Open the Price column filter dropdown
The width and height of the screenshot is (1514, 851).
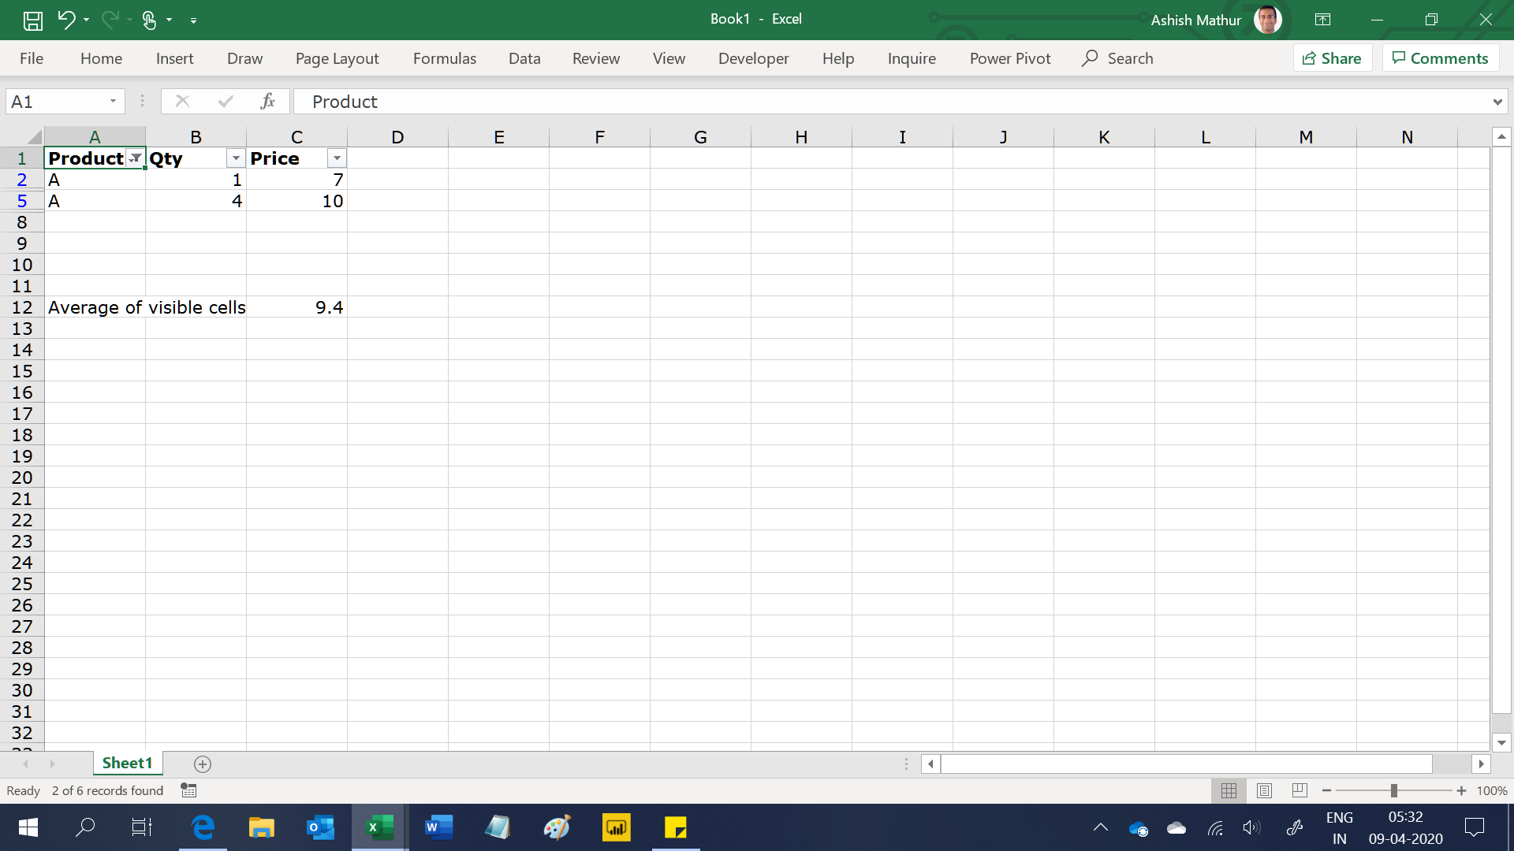pyautogui.click(x=337, y=158)
